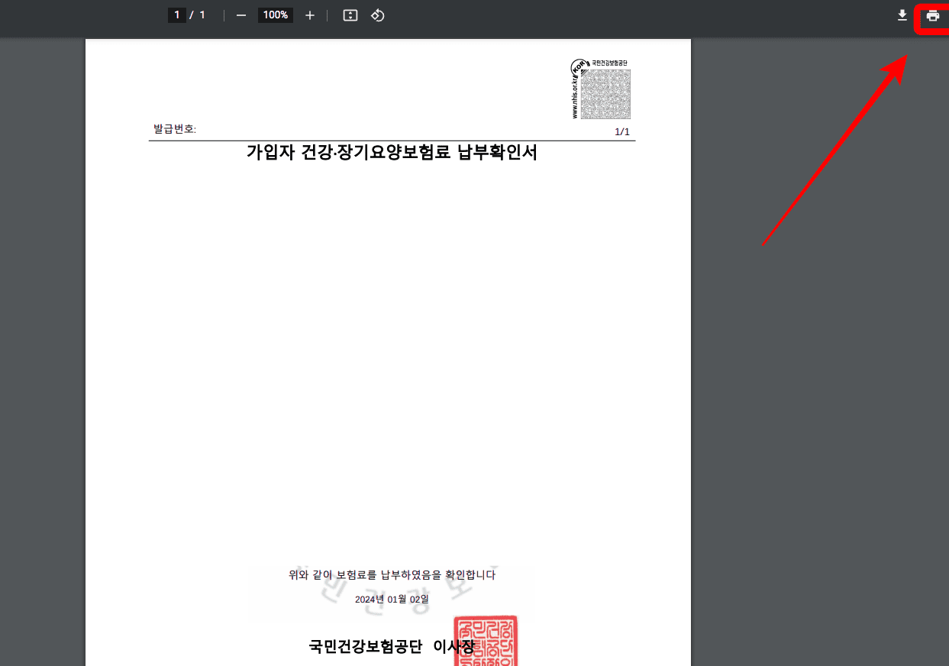Click the red official seal stamp
The width and height of the screenshot is (949, 666).
[486, 641]
